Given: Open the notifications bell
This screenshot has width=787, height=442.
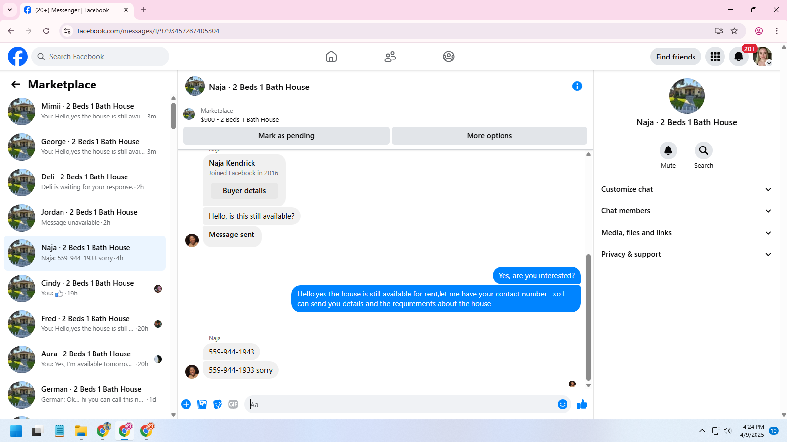Looking at the screenshot, I should pos(739,57).
